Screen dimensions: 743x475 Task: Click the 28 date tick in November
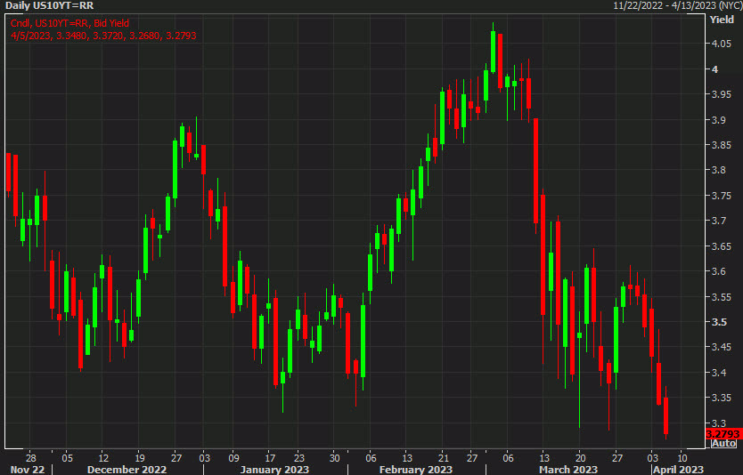pyautogui.click(x=31, y=458)
